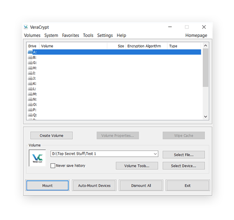This screenshot has width=234, height=220.
Task: Click the Drive column header
Action: (x=32, y=46)
